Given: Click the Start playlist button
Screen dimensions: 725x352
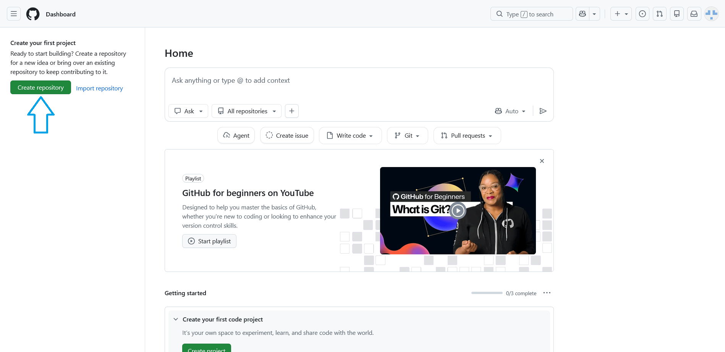Looking at the screenshot, I should pyautogui.click(x=209, y=241).
